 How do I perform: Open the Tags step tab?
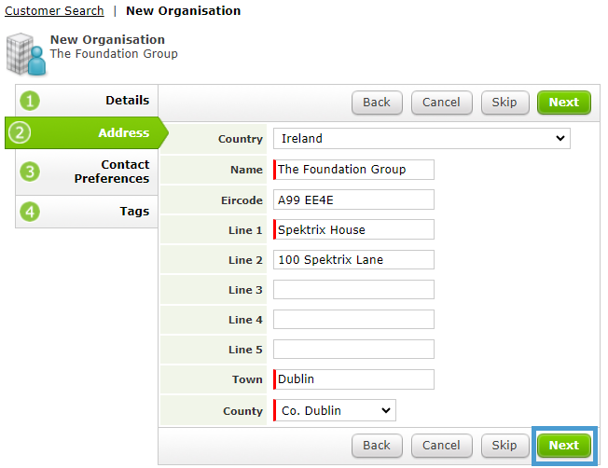tap(87, 212)
